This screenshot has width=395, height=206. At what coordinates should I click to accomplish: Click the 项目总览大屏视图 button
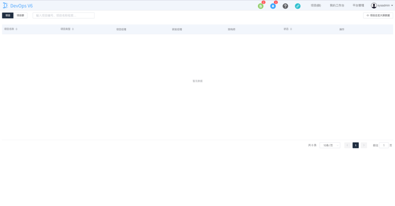tap(378, 15)
